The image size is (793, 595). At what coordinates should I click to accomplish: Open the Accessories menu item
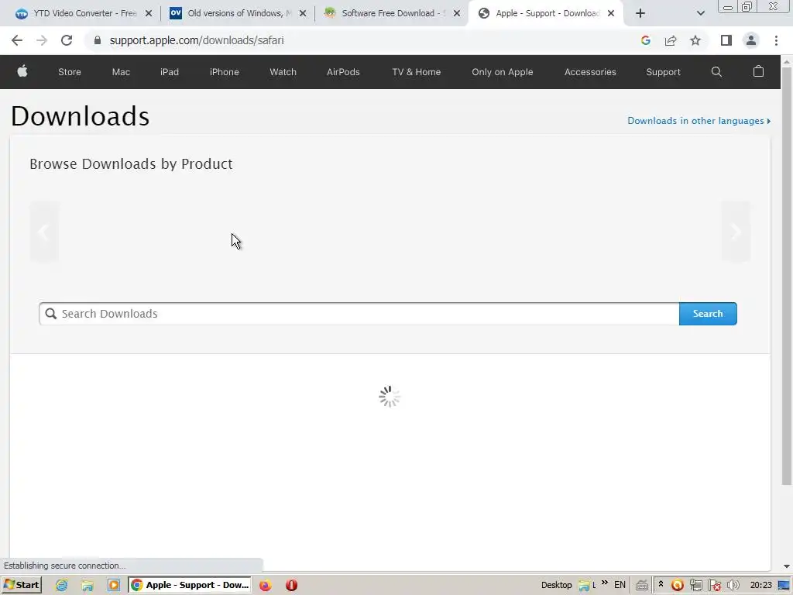590,72
